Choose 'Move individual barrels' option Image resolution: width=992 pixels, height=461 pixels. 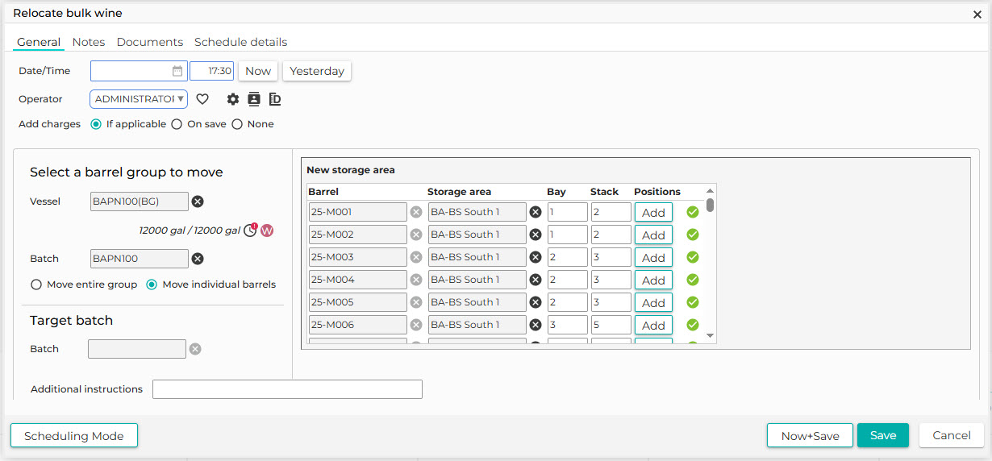click(152, 284)
